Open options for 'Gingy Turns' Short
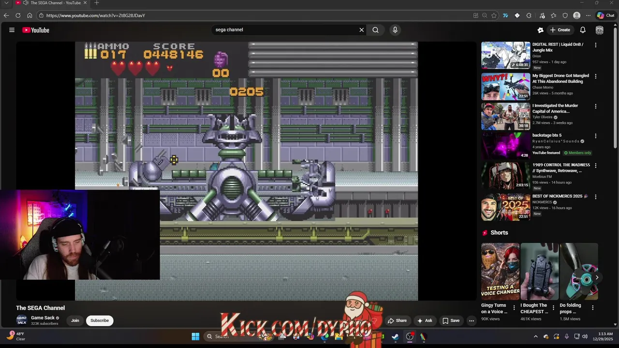The height and width of the screenshot is (348, 619). coord(514,308)
